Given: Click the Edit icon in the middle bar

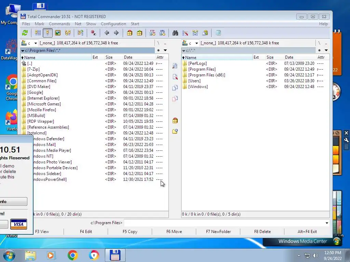Looking at the screenshot, I should [175, 77].
